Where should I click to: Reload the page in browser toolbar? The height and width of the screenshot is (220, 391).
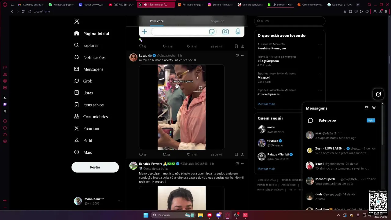(x=23, y=11)
